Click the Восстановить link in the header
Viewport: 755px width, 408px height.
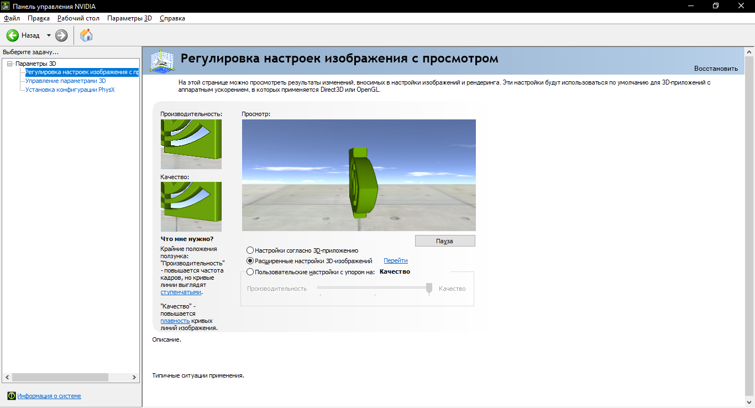716,69
